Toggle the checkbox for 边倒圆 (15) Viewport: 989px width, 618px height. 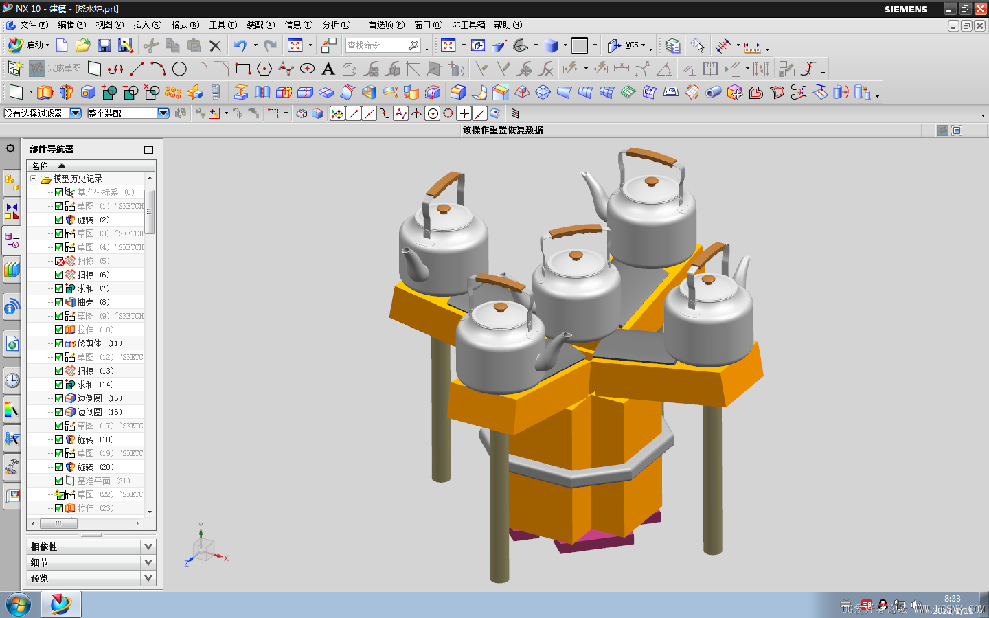(x=59, y=398)
